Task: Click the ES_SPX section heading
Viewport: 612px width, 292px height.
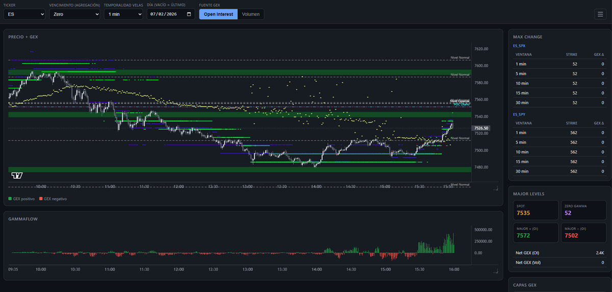Action: (x=519, y=46)
